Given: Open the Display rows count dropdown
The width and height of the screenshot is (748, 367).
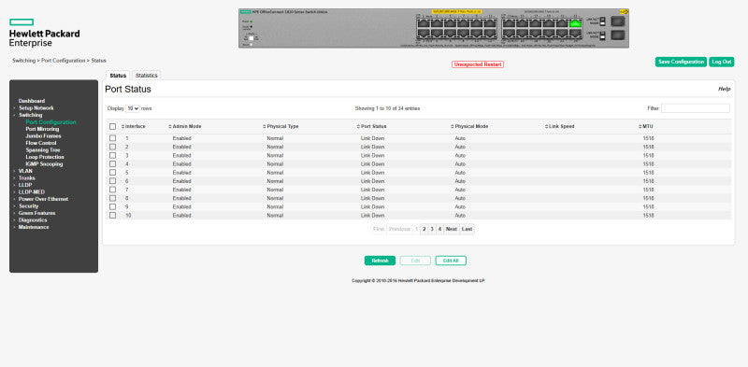Looking at the screenshot, I should [x=133, y=108].
